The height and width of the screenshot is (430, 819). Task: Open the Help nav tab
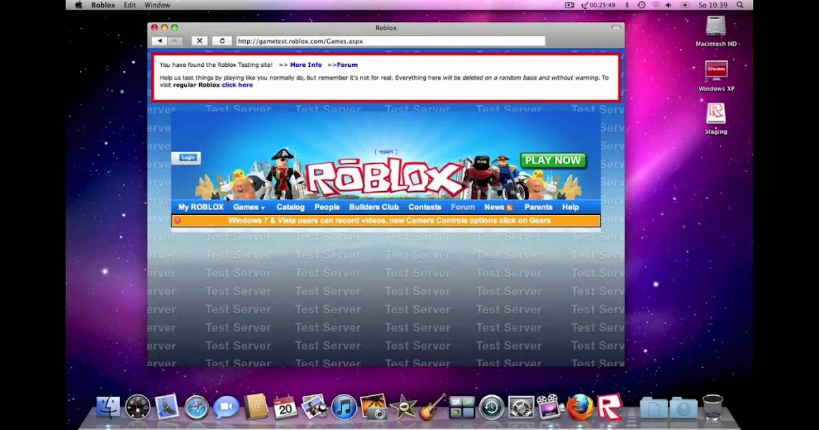tap(571, 207)
